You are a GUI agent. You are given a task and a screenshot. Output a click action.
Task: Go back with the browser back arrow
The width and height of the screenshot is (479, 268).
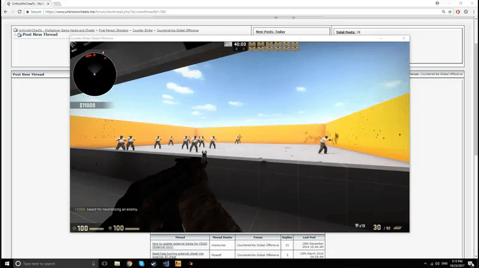click(x=5, y=11)
